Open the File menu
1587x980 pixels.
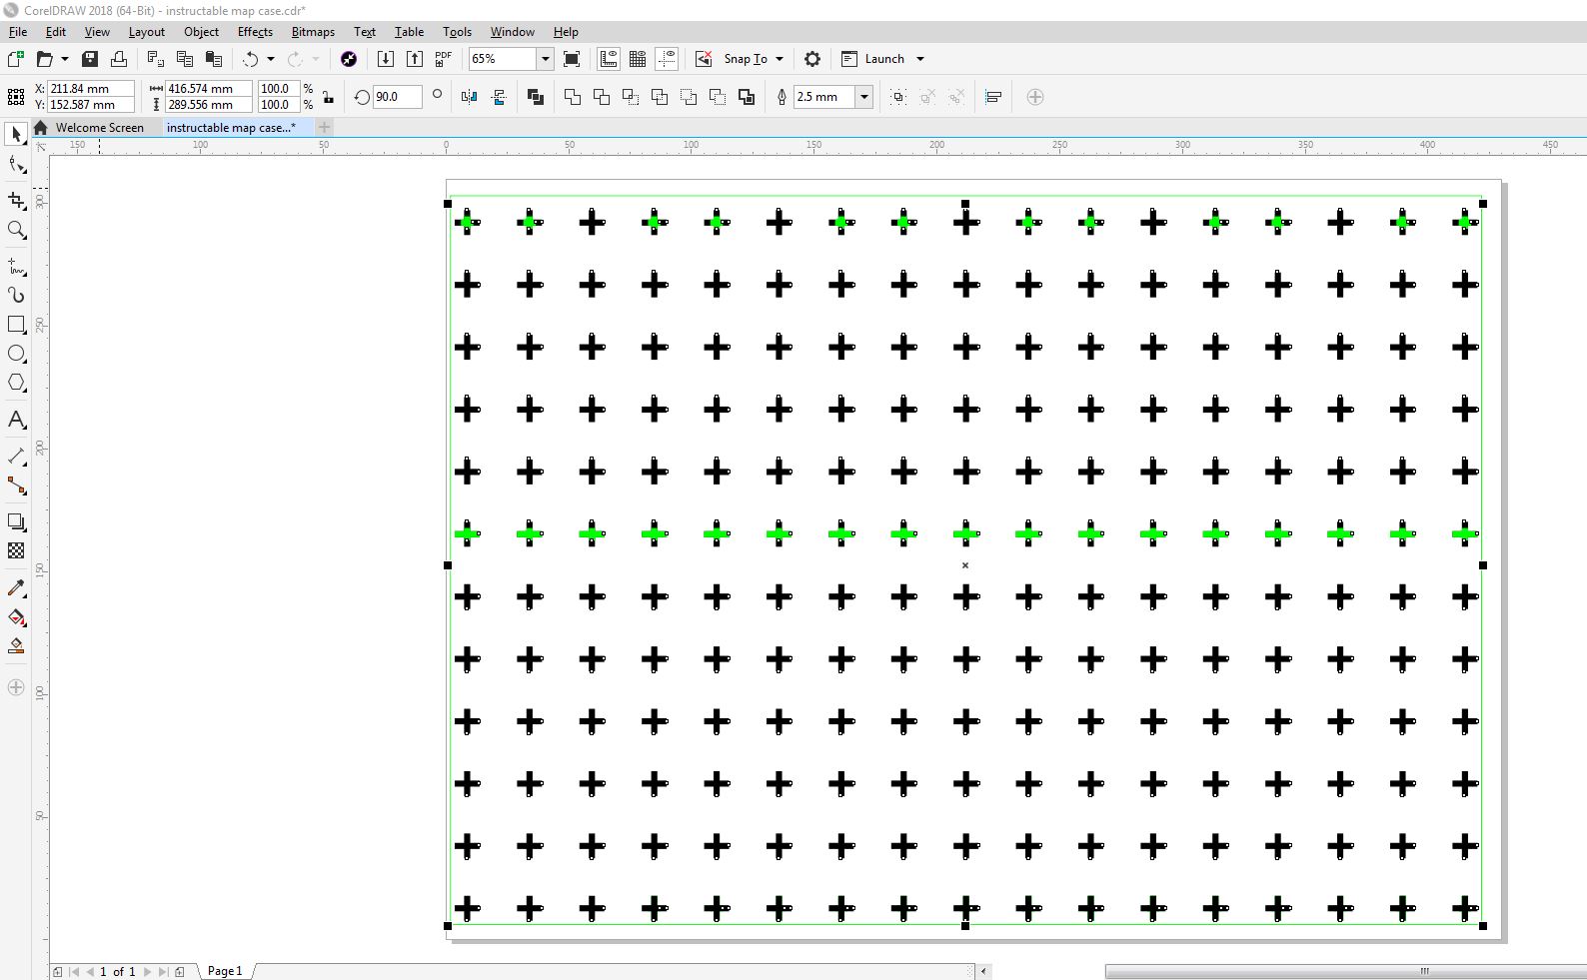[x=18, y=32]
